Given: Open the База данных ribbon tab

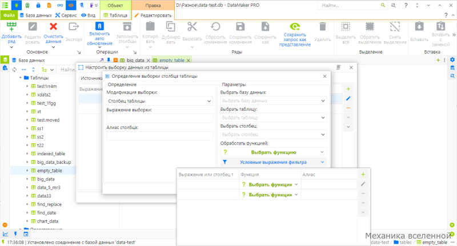Looking at the screenshot, I should click(x=35, y=15).
